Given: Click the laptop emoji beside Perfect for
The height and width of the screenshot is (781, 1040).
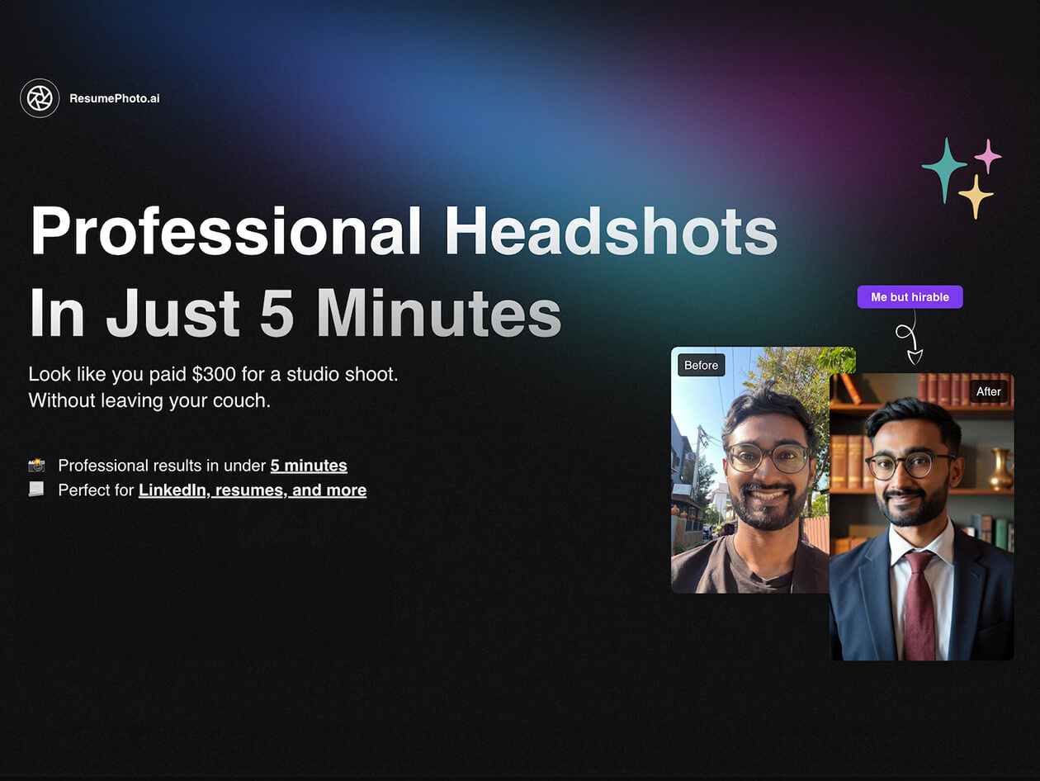Looking at the screenshot, I should pos(36,490).
